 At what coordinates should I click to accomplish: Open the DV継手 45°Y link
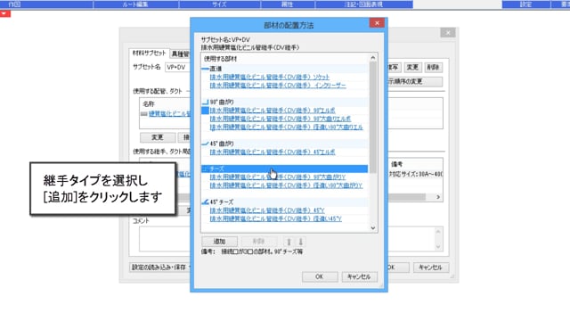[267, 210]
